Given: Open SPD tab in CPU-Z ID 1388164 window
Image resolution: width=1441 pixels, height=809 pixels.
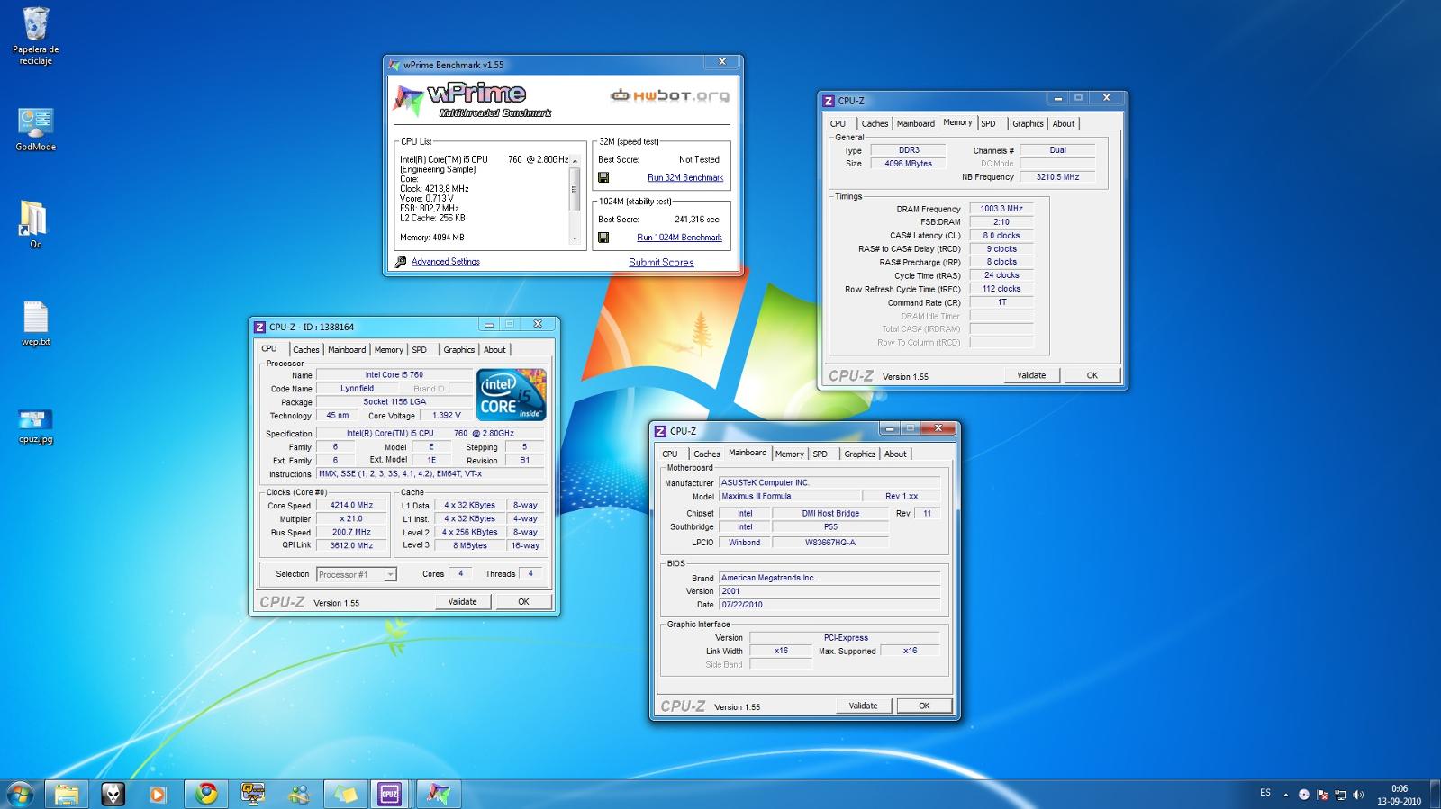Looking at the screenshot, I should pyautogui.click(x=420, y=350).
